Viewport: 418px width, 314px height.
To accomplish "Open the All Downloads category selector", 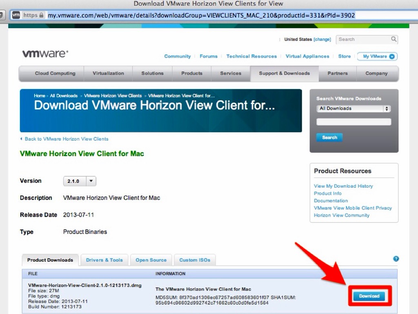I will pyautogui.click(x=354, y=109).
